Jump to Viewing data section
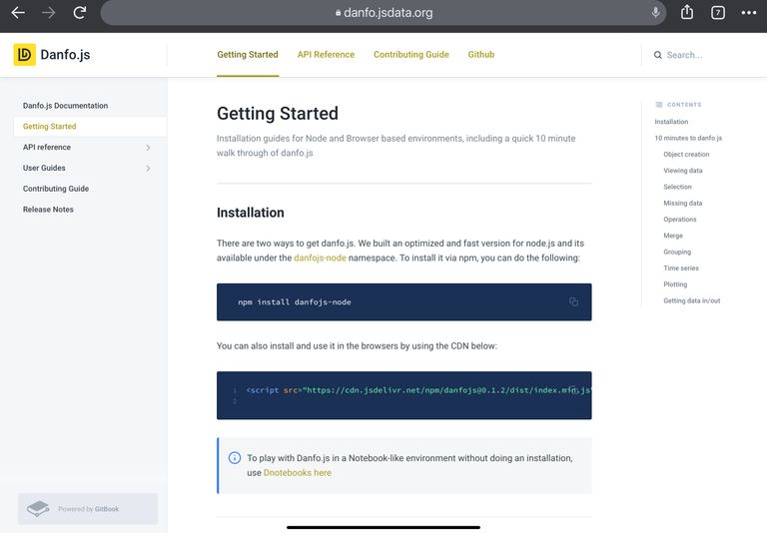Image resolution: width=767 pixels, height=533 pixels. click(x=683, y=171)
